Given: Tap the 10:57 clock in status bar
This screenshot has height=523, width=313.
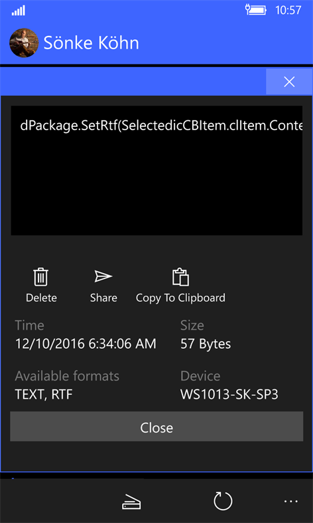Looking at the screenshot, I should coord(288,11).
